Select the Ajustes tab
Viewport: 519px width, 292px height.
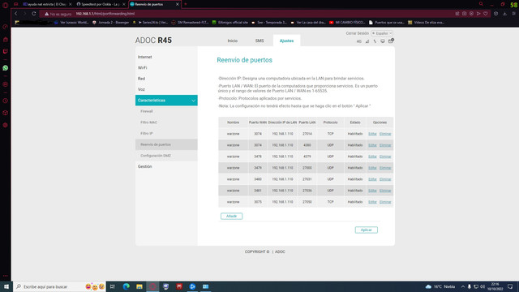pos(286,41)
